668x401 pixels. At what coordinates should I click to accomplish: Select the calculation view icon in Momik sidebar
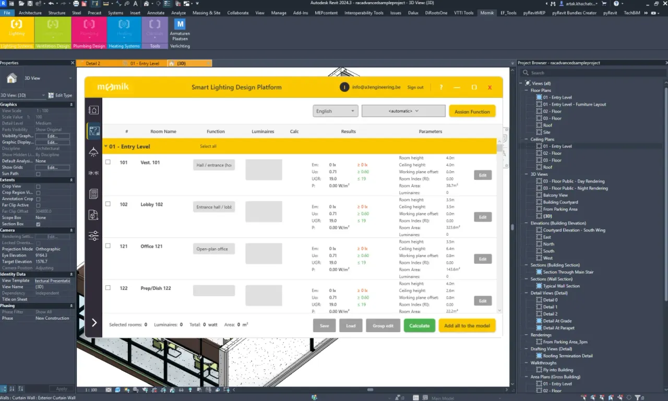[x=93, y=131]
